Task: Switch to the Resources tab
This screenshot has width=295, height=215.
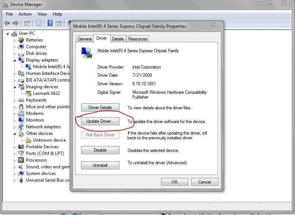Action: point(138,39)
